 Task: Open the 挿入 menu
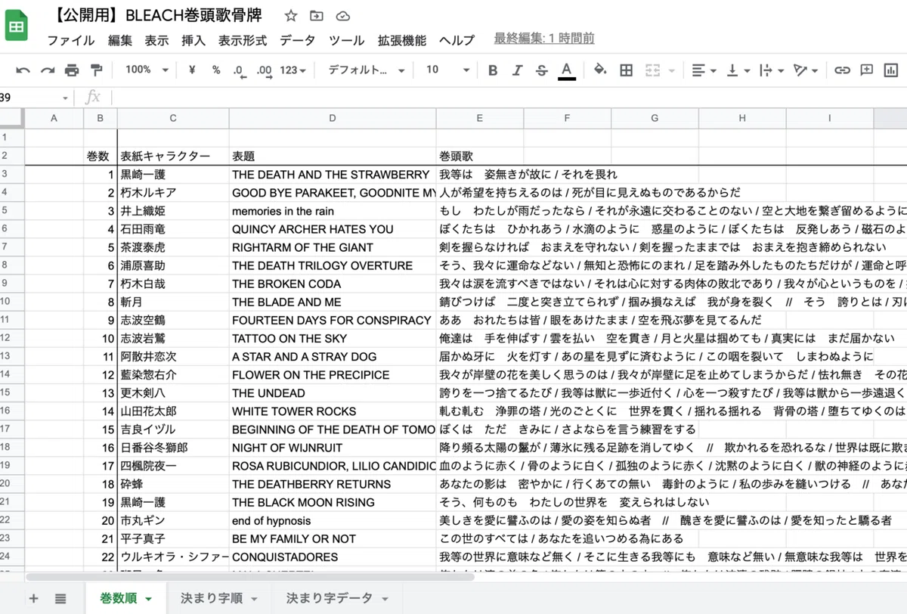[193, 40]
